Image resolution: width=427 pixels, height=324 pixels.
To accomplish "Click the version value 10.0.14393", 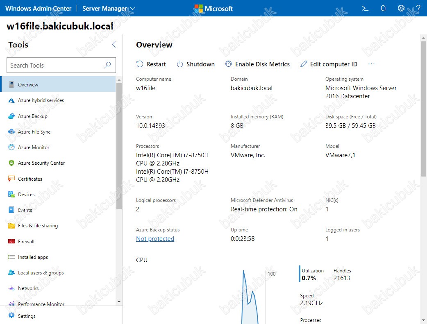I will point(150,125).
